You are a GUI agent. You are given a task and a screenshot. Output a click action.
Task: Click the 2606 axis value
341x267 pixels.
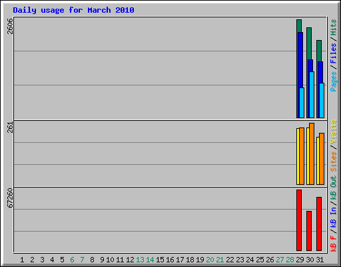(10, 26)
